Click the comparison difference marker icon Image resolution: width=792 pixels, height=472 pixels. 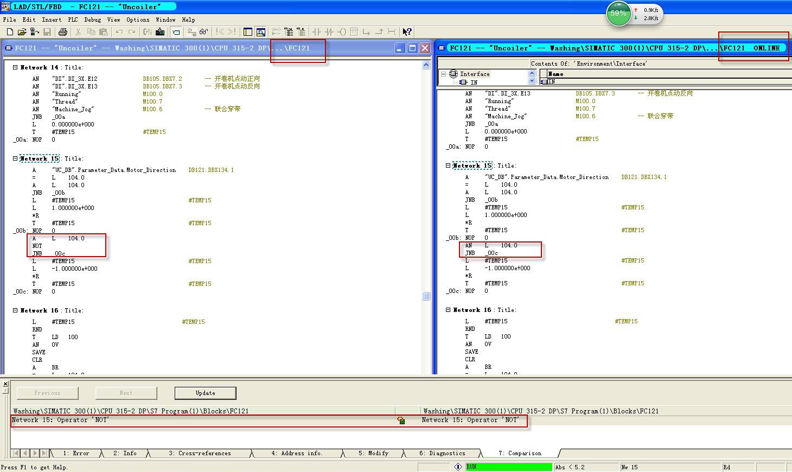point(401,420)
